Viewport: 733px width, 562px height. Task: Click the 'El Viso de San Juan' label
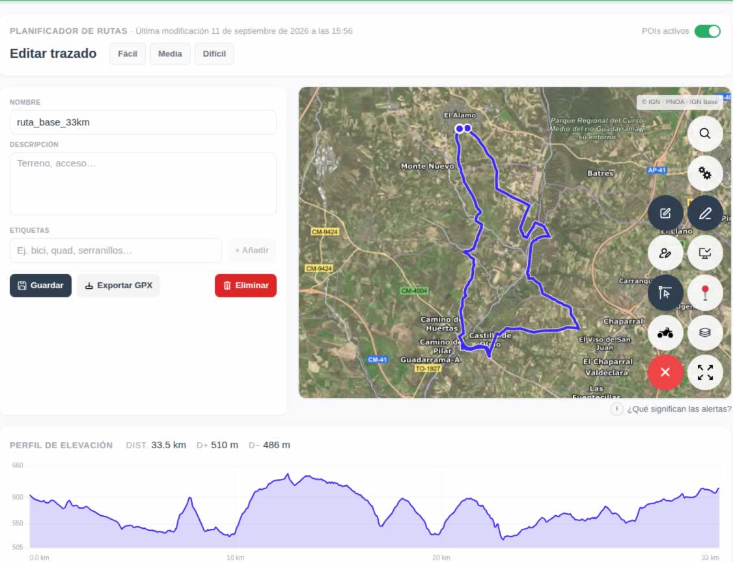point(605,343)
